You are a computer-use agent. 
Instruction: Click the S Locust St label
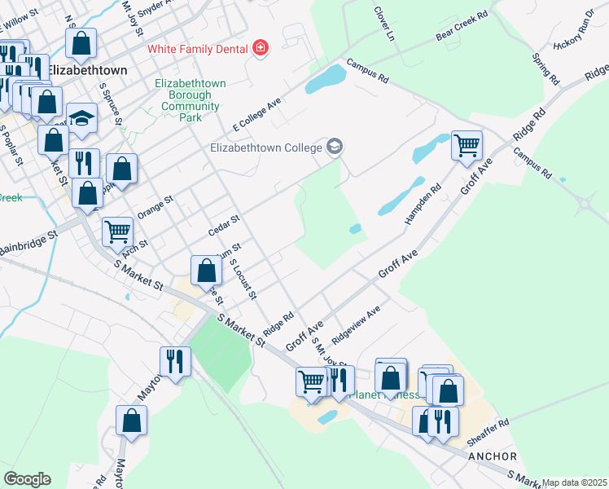(x=243, y=280)
